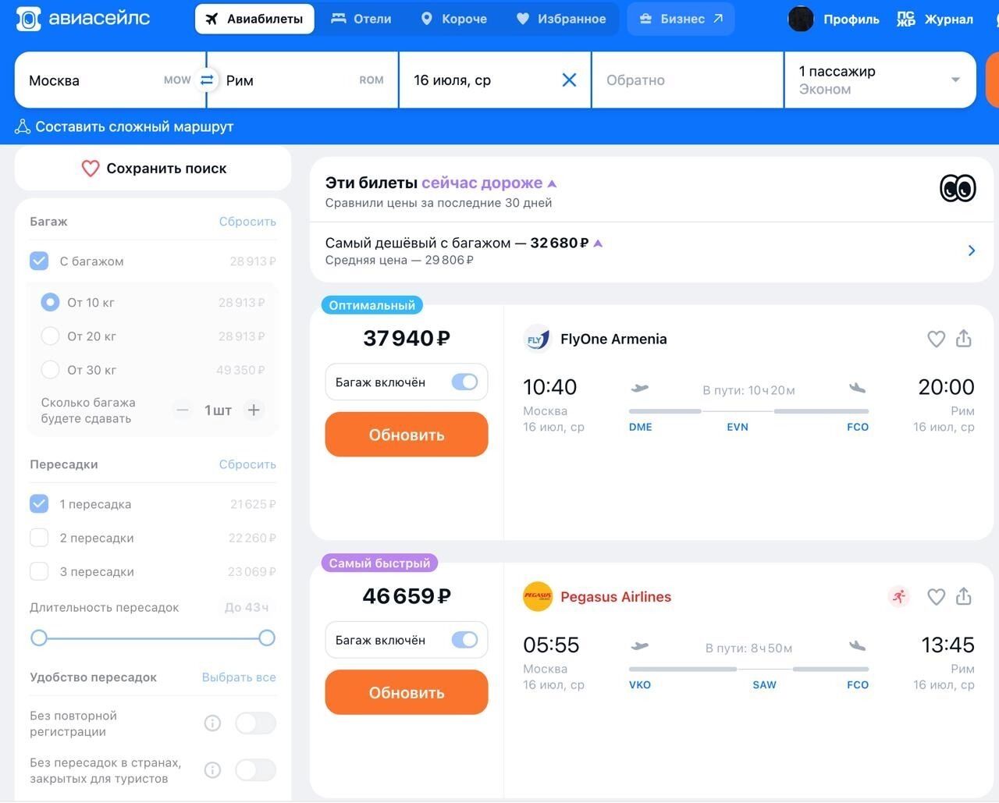The width and height of the screenshot is (999, 803).
Task: Expand the сейчас дороже price trend
Action: point(489,183)
